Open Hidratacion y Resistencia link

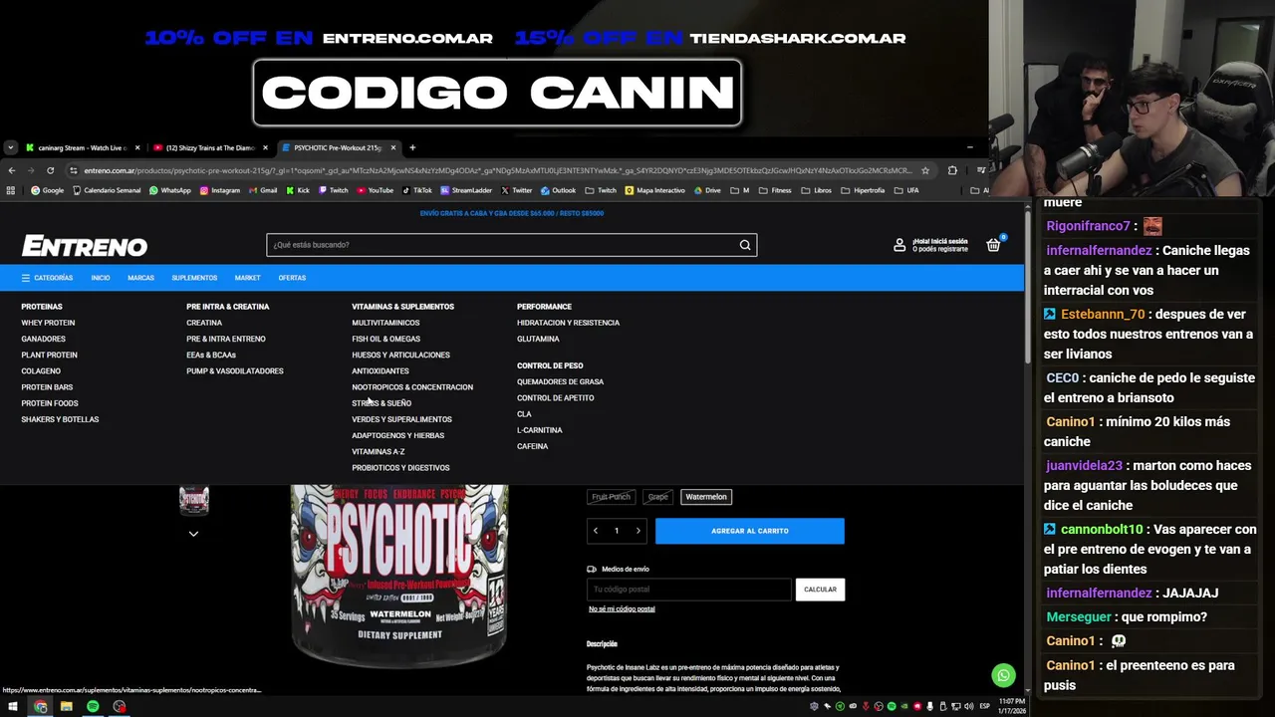click(568, 323)
